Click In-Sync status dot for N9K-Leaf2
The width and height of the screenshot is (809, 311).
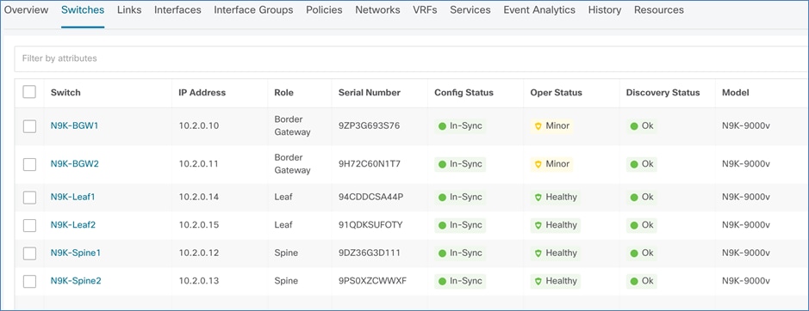tap(442, 225)
